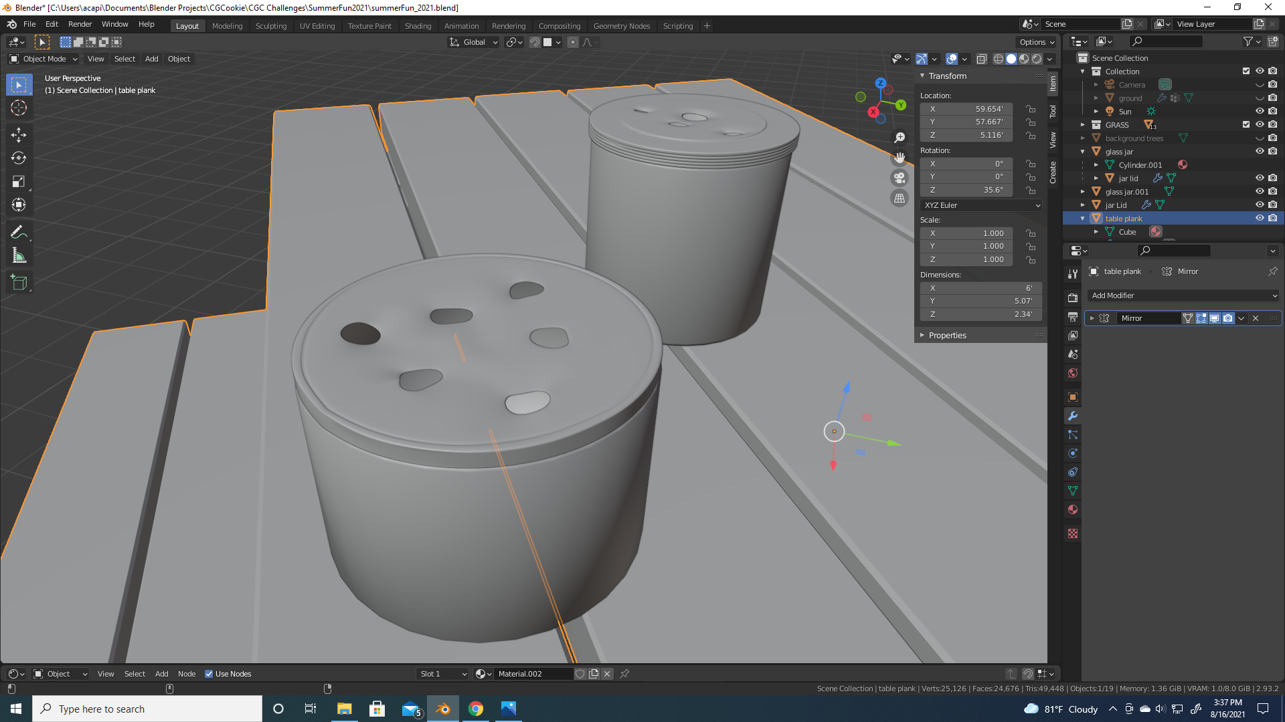Image resolution: width=1285 pixels, height=722 pixels.
Task: Expand the Properties panel section
Action: pos(947,335)
